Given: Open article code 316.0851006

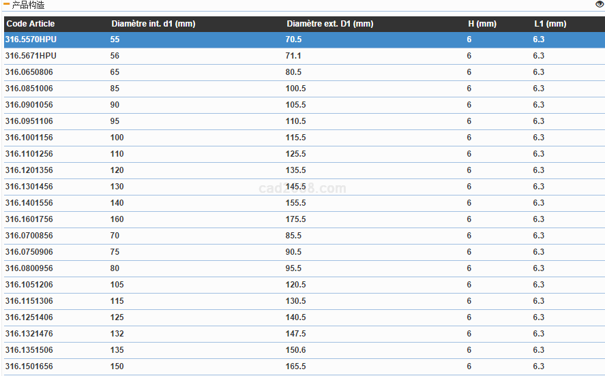Looking at the screenshot, I should [x=29, y=89].
